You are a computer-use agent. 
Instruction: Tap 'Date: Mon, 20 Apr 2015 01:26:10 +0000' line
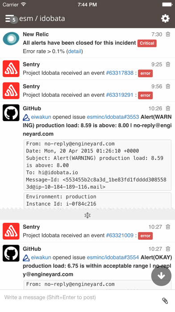[83, 151]
